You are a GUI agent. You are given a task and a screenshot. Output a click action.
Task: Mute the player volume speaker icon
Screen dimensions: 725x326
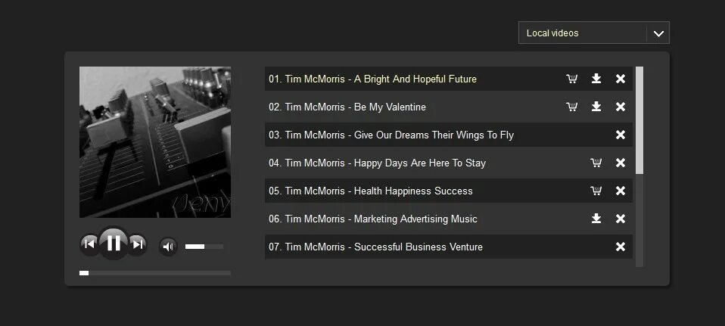[x=168, y=247]
